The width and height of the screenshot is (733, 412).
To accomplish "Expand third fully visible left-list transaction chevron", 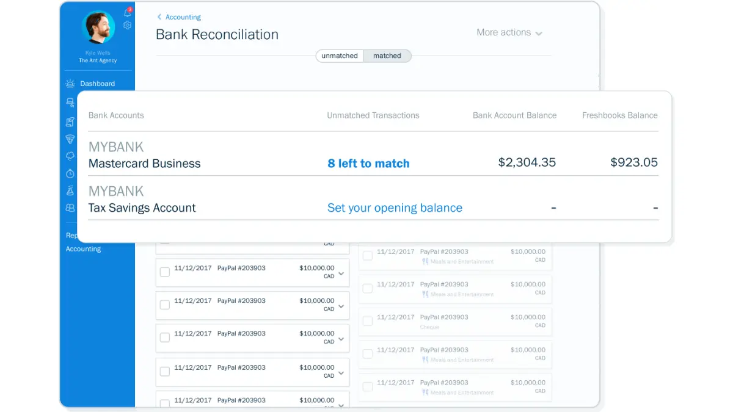I will coord(341,339).
